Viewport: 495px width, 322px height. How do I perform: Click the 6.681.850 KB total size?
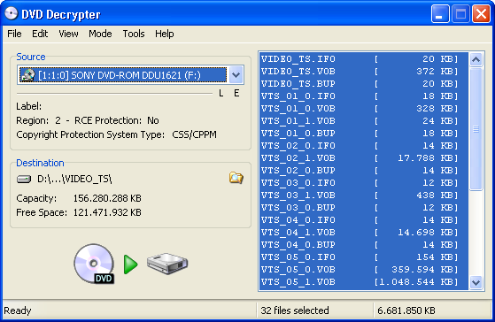point(406,310)
